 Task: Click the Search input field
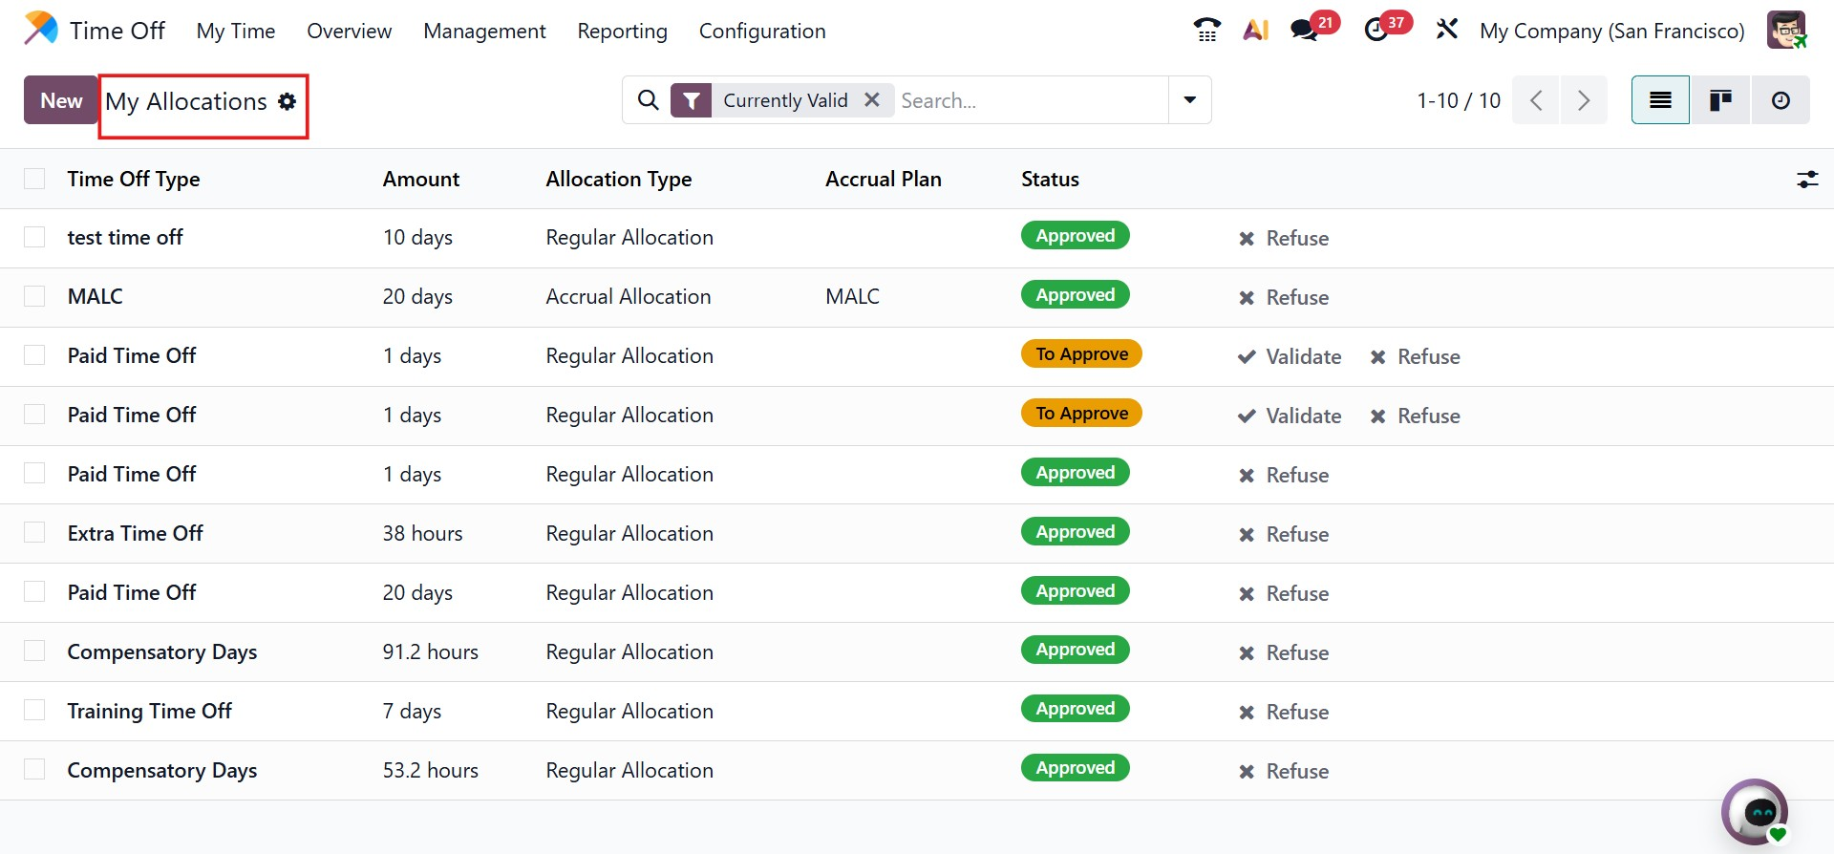[x=1030, y=100]
